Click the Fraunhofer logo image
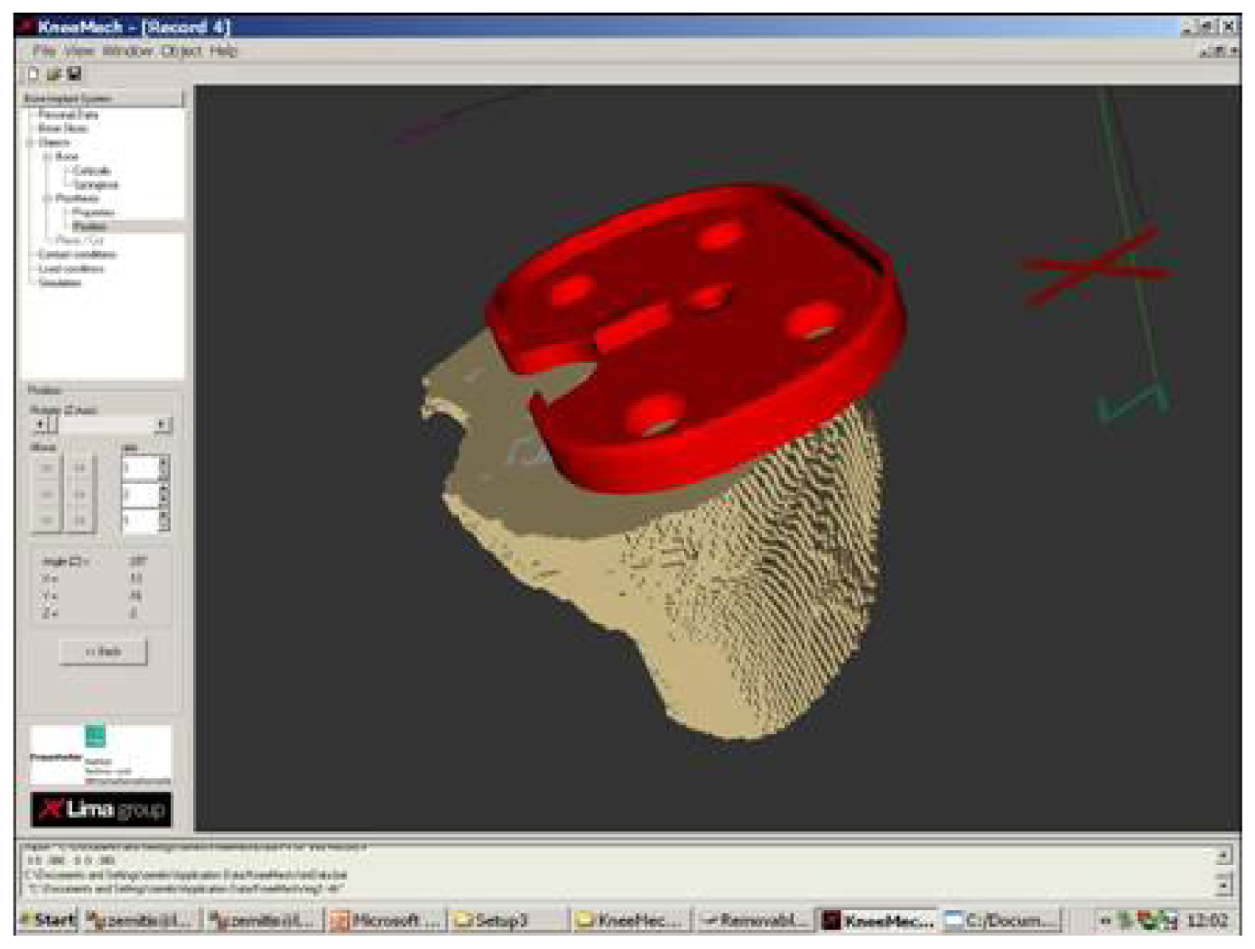 101,754
